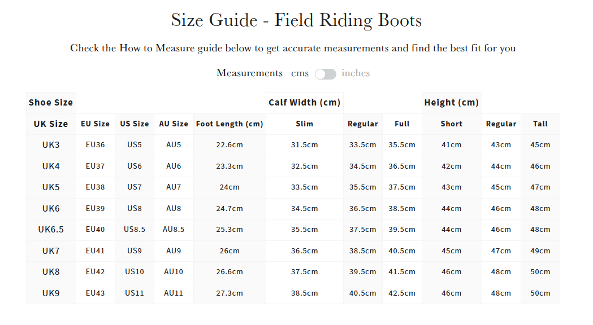Click the Size Guide page title

(x=296, y=20)
